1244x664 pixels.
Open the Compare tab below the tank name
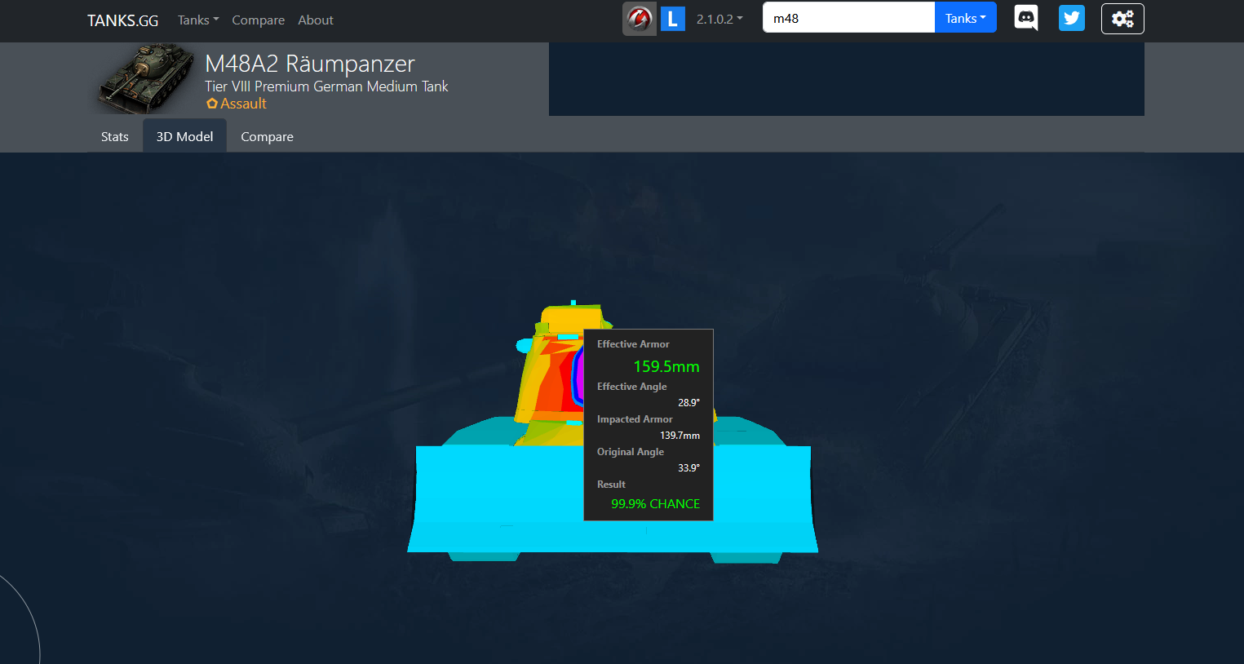[x=267, y=136]
